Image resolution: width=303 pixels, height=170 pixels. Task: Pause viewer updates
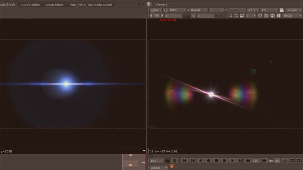pyautogui.click(x=279, y=15)
